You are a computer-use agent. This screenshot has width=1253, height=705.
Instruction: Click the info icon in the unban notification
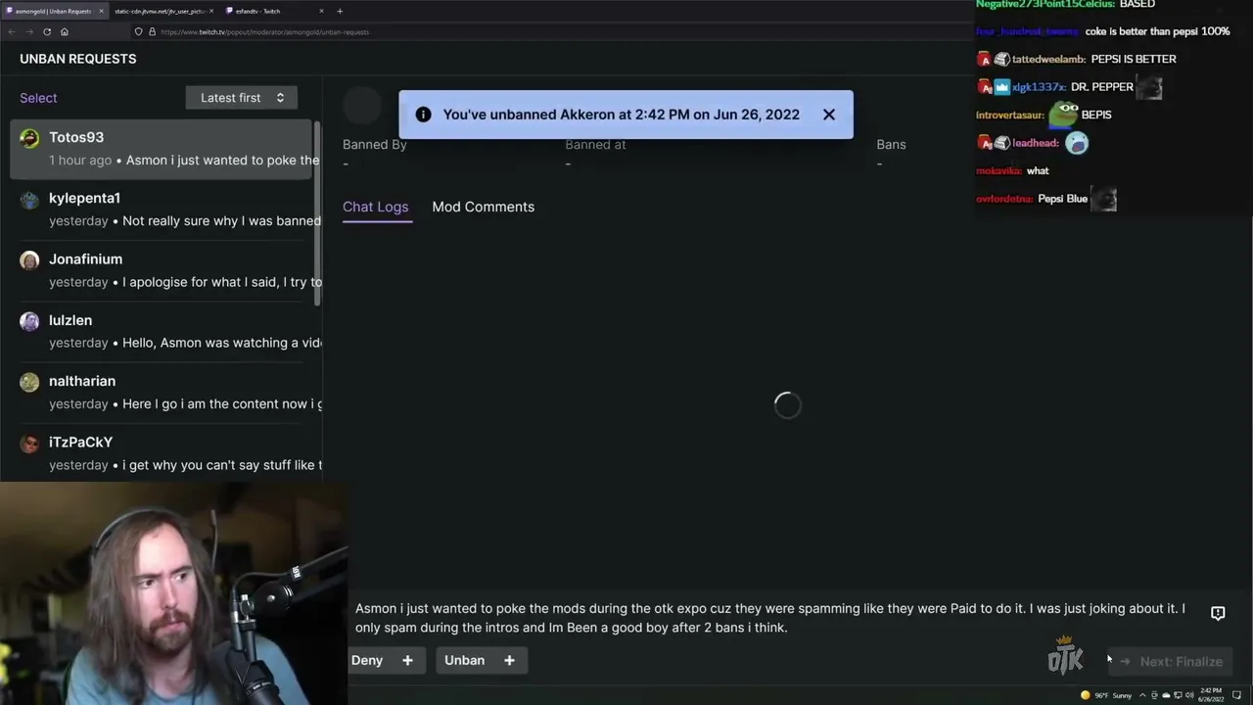423,115
